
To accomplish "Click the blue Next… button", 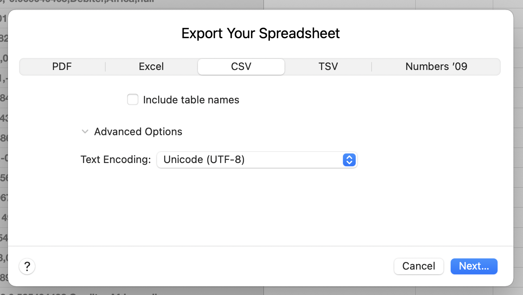I will coord(474,266).
